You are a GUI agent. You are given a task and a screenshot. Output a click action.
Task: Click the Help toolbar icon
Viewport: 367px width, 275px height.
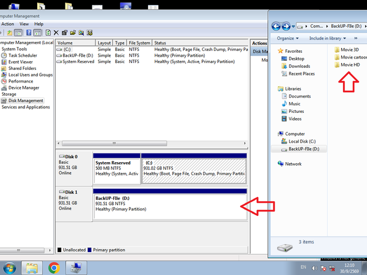point(29,33)
